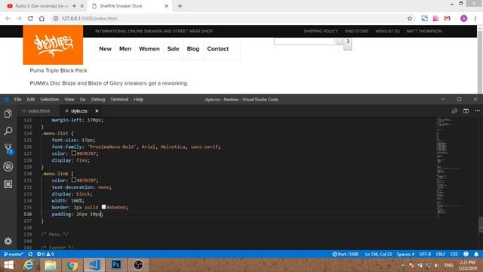This screenshot has width=483, height=272.
Task: Change language mode via CSS status item
Action: 454,254
